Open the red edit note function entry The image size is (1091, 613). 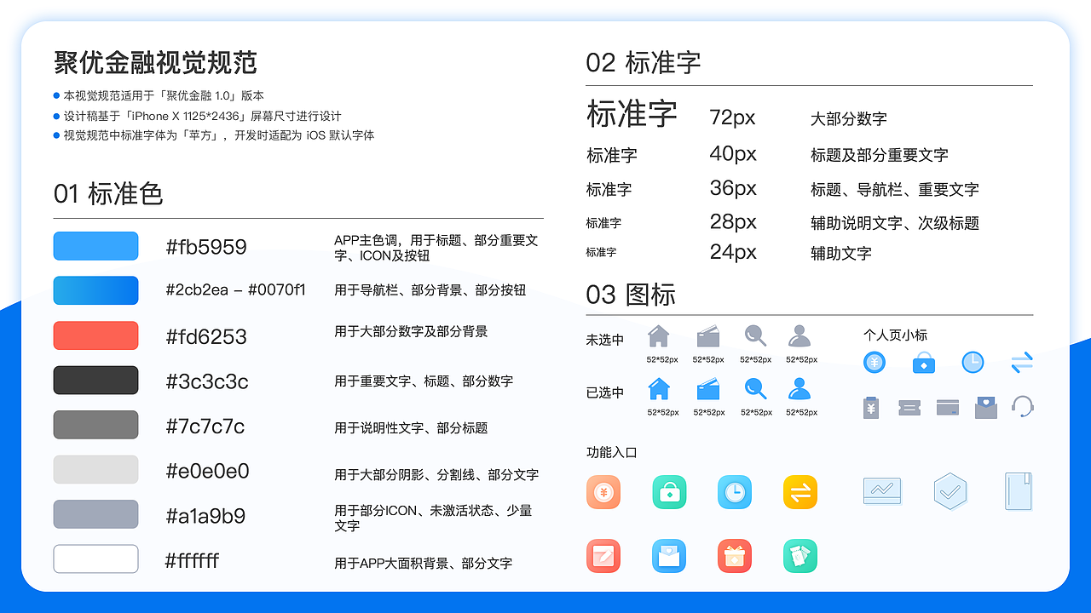pos(603,556)
